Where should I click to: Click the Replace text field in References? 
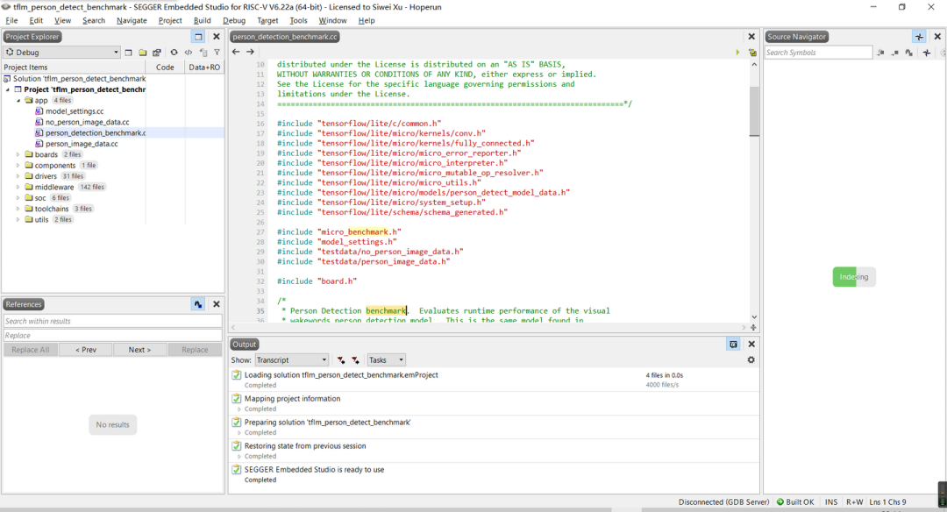tap(113, 336)
